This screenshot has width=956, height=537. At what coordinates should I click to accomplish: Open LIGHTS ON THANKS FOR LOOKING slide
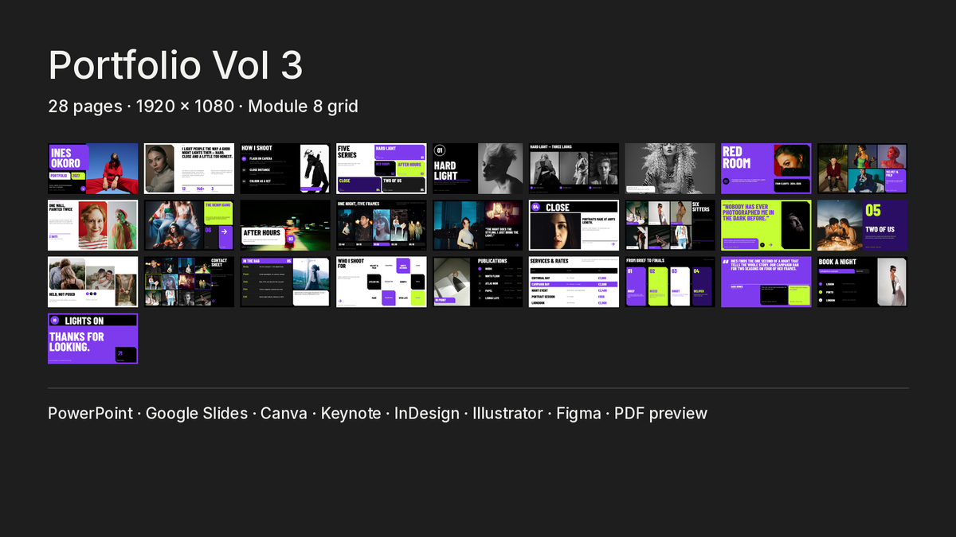(92, 338)
